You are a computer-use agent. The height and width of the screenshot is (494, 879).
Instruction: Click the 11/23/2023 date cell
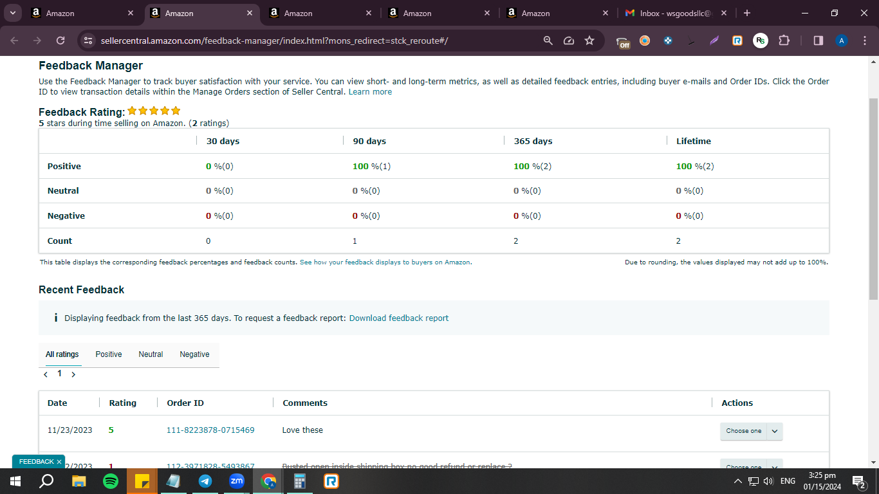[70, 430]
